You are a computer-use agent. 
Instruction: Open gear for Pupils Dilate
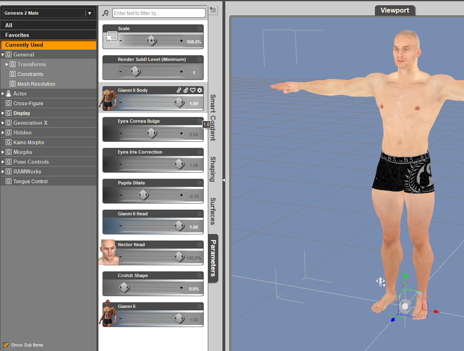click(200, 183)
